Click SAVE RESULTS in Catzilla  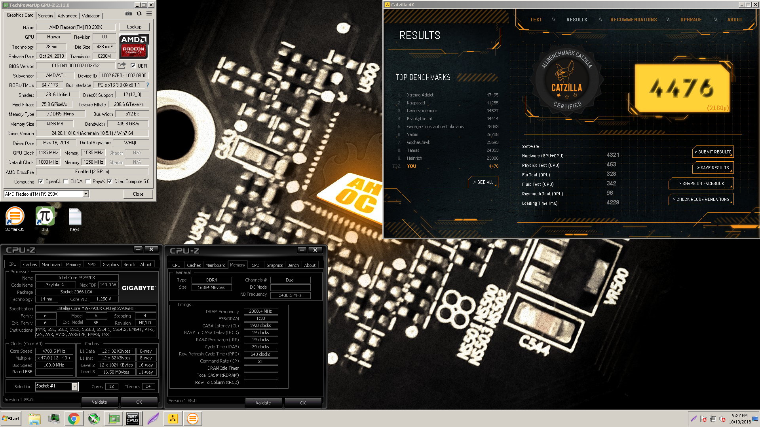coord(713,168)
